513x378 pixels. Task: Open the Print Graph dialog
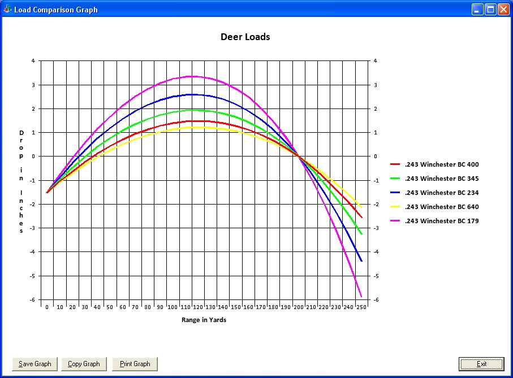coord(135,364)
